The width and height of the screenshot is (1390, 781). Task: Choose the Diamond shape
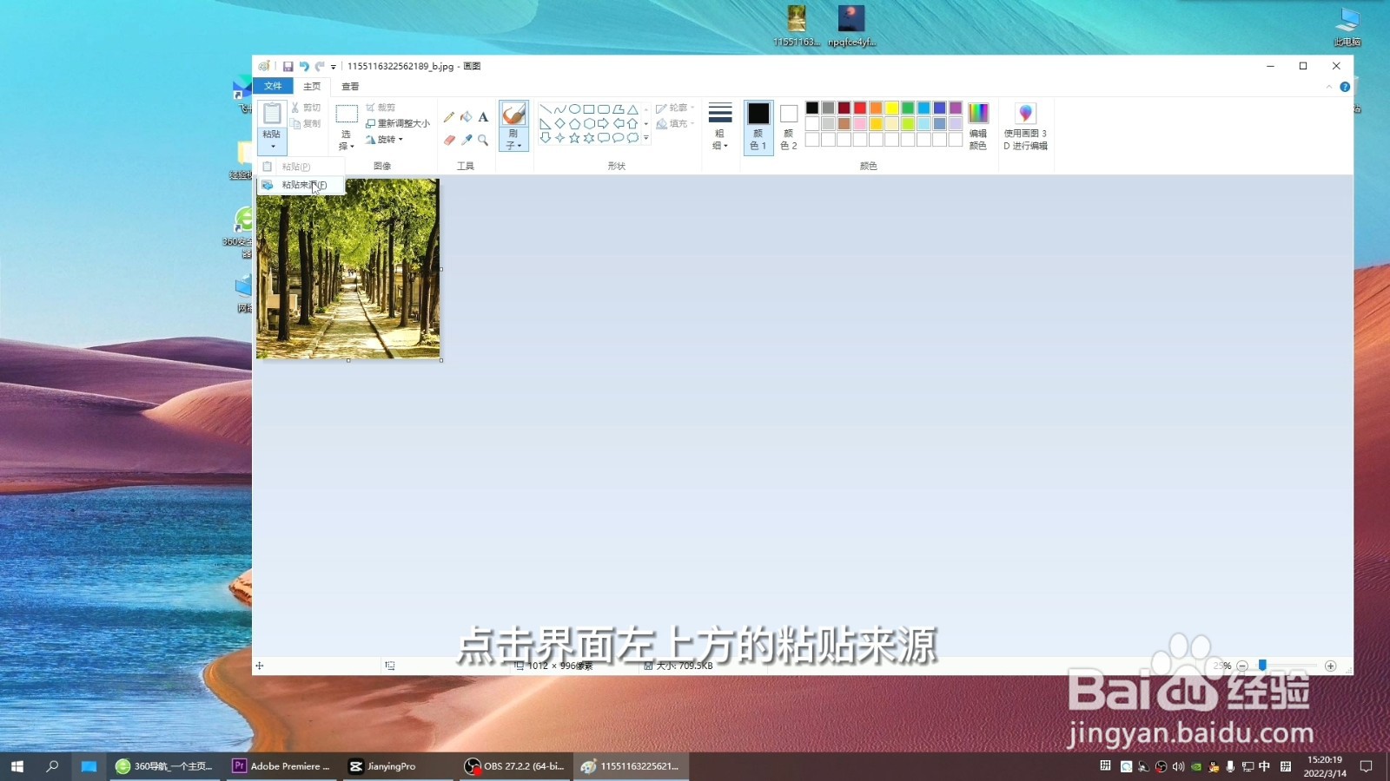click(560, 123)
